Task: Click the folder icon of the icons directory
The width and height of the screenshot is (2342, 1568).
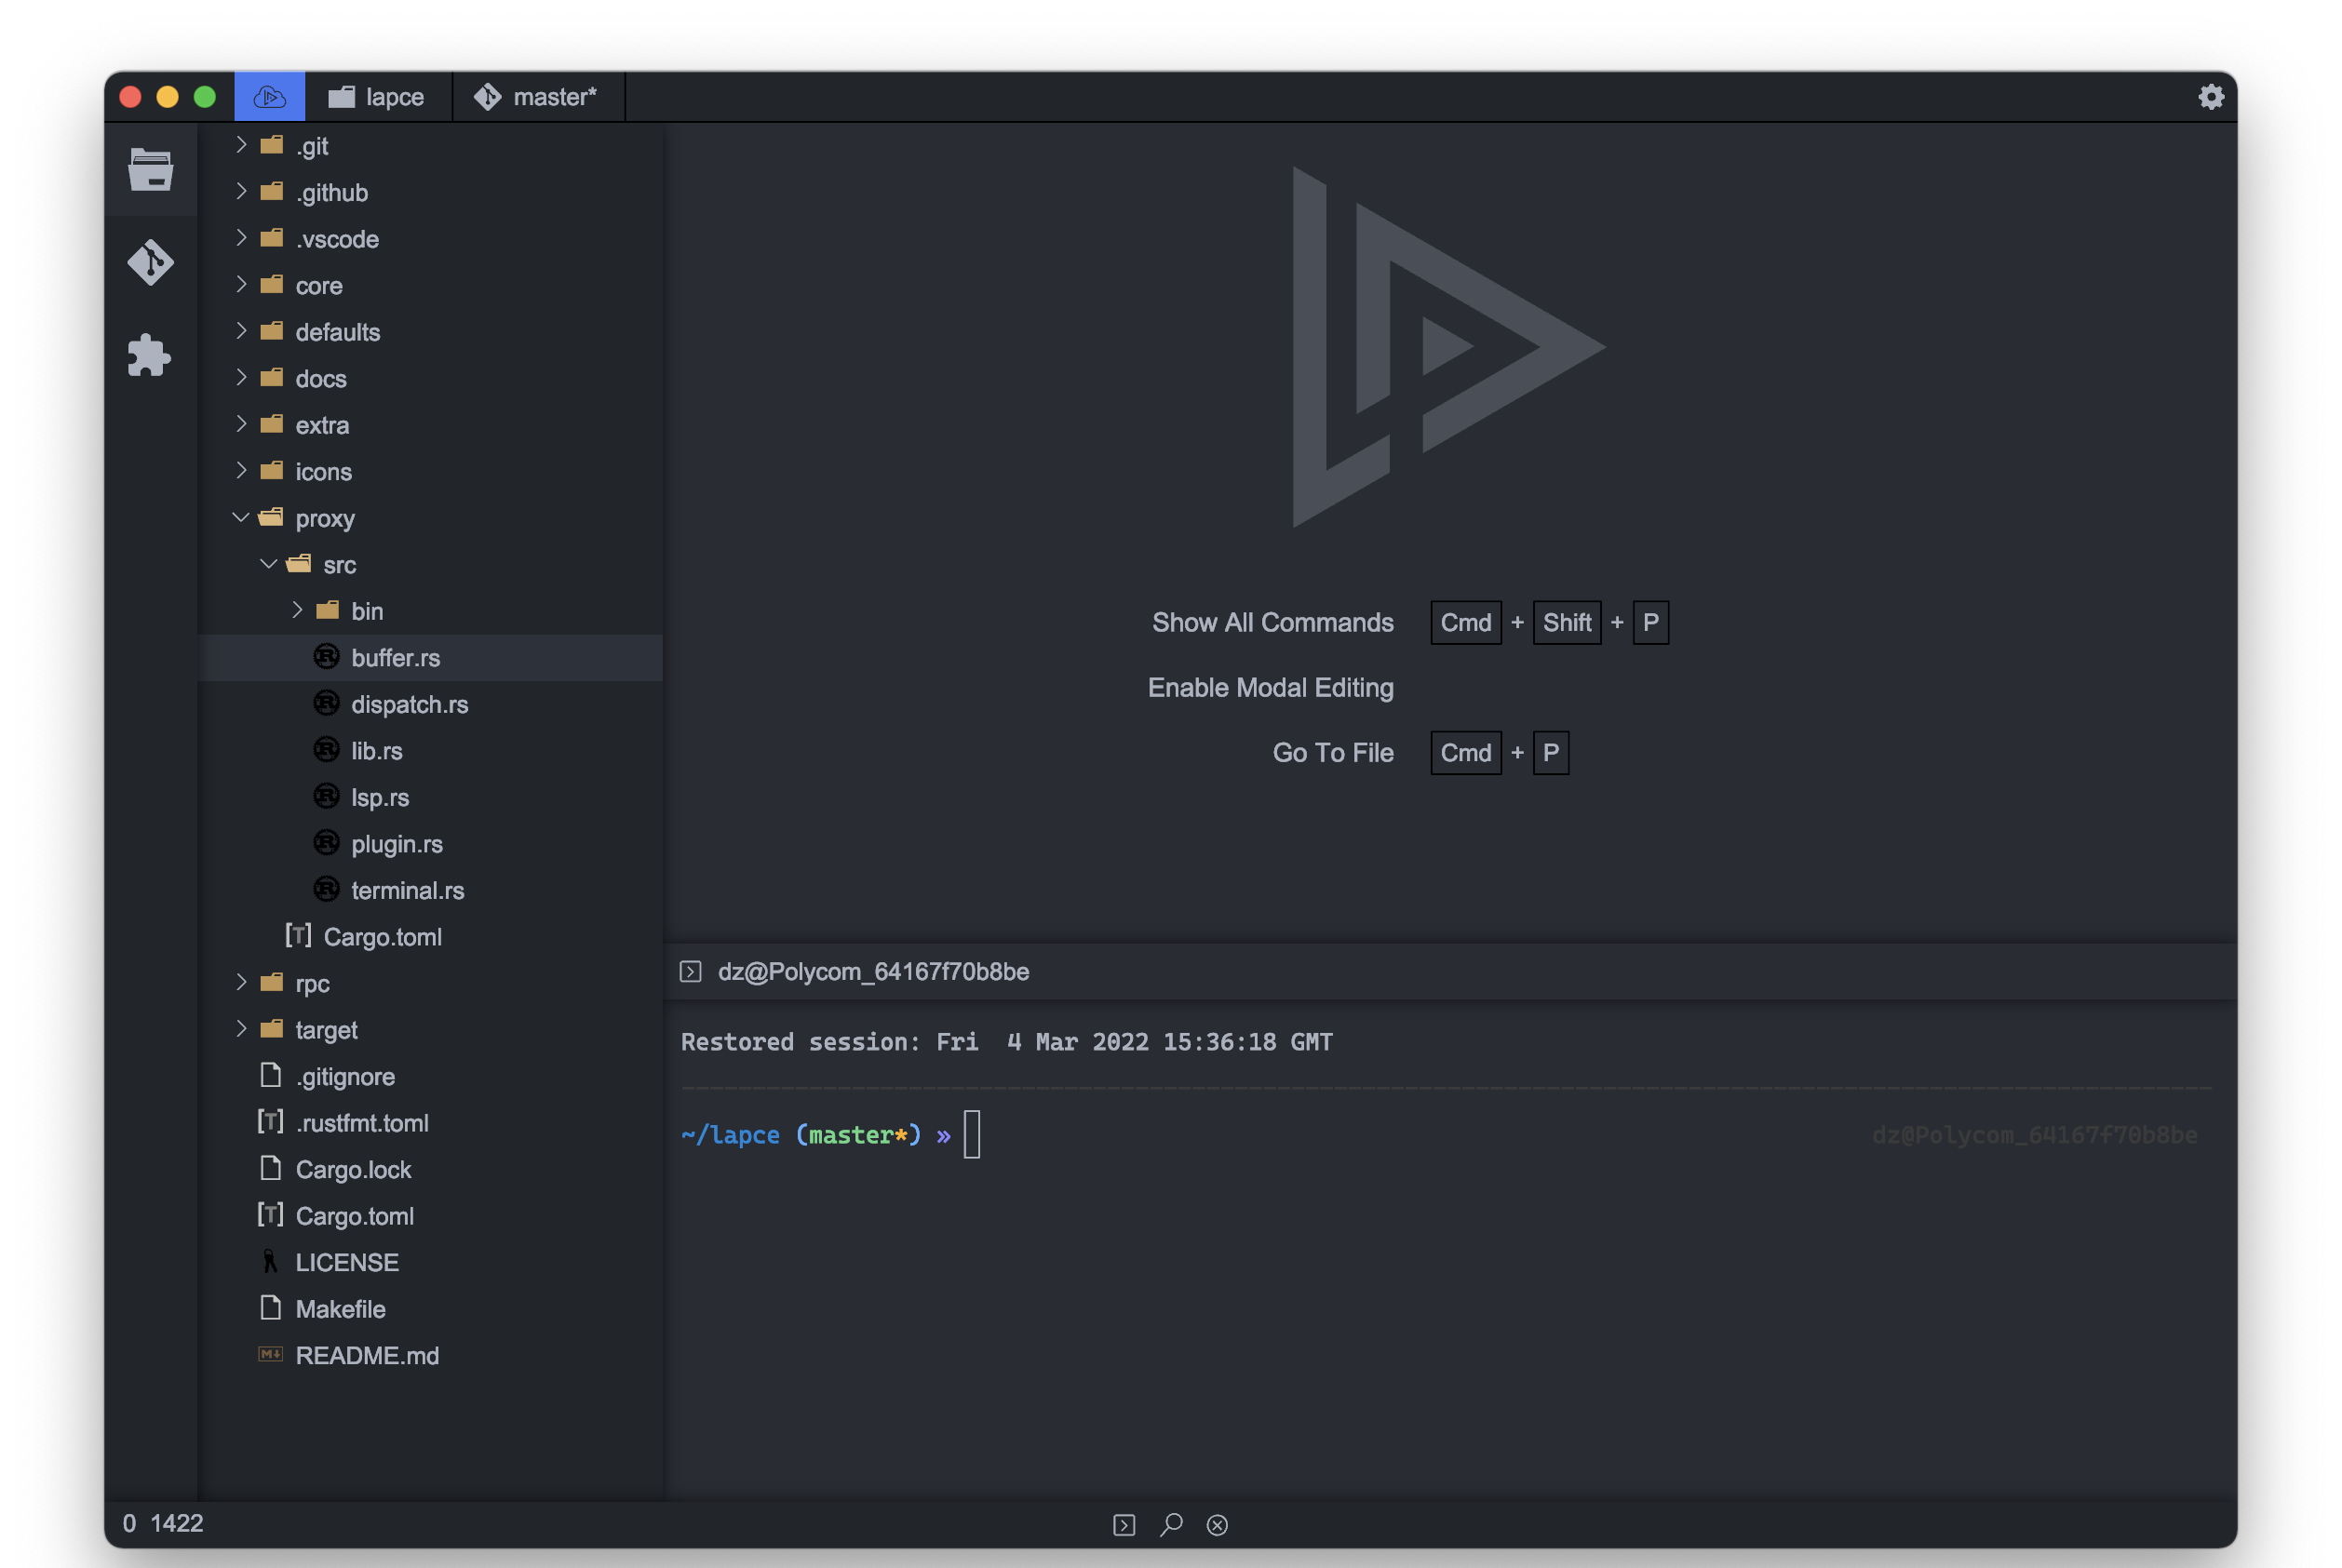Action: tap(271, 470)
